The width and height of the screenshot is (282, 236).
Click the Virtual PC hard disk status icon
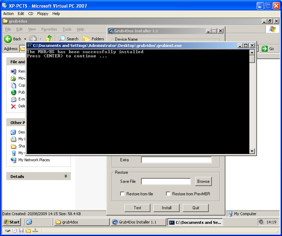tap(8, 230)
